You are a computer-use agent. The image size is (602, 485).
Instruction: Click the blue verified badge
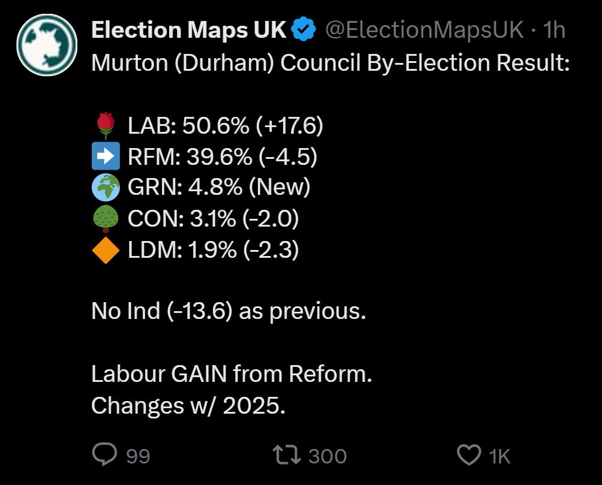[x=304, y=29]
